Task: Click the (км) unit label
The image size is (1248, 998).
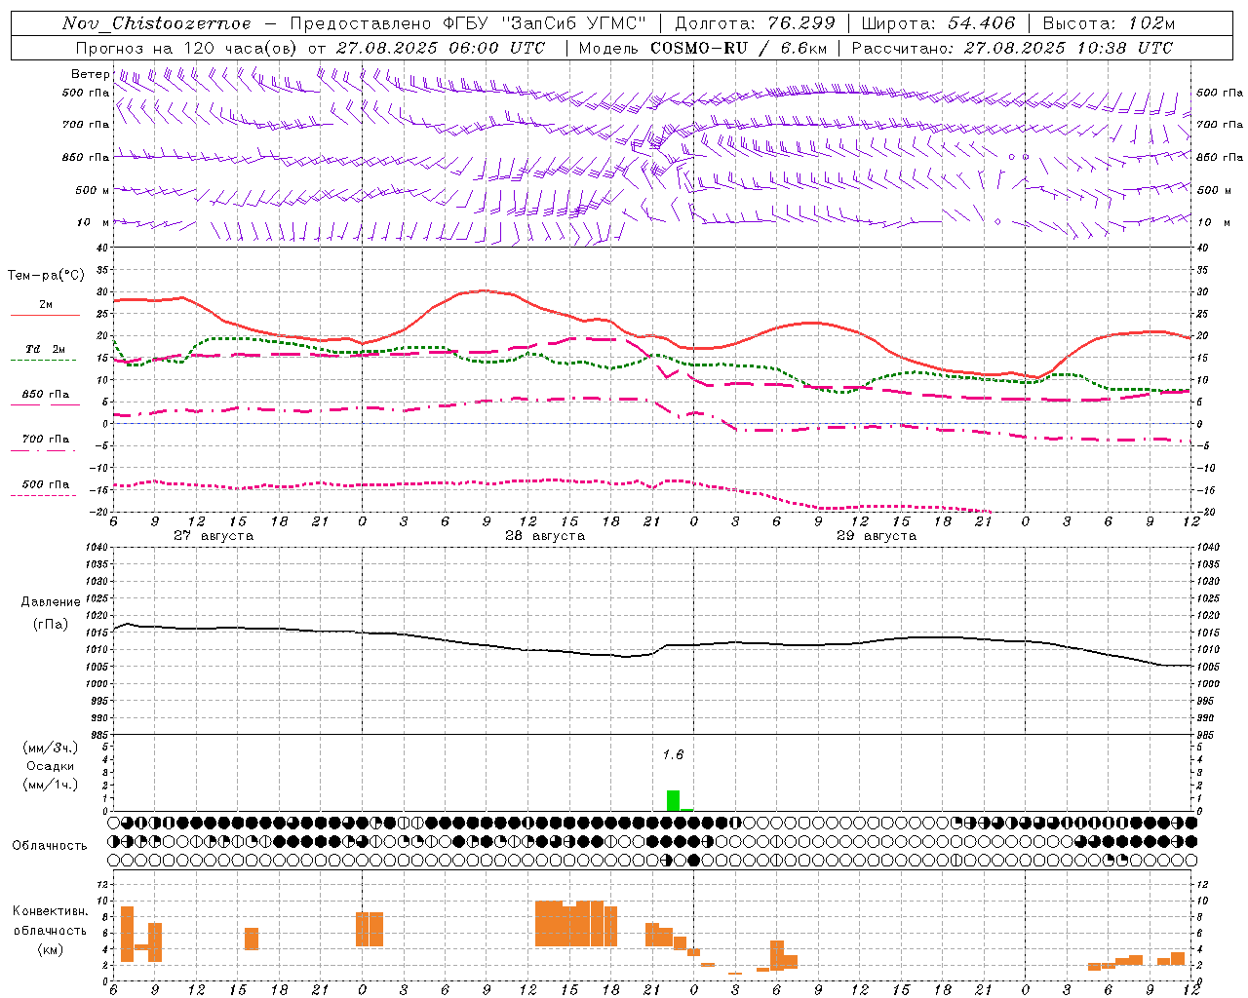Action: coord(51,950)
